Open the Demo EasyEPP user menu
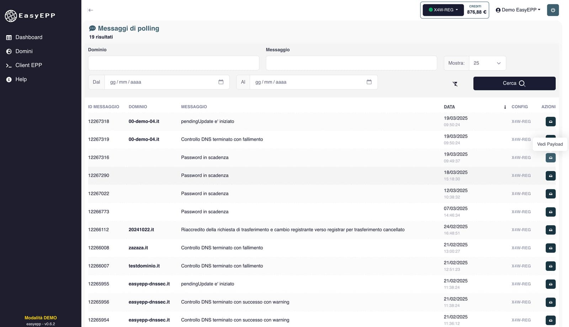The image size is (569, 327). pos(518,10)
